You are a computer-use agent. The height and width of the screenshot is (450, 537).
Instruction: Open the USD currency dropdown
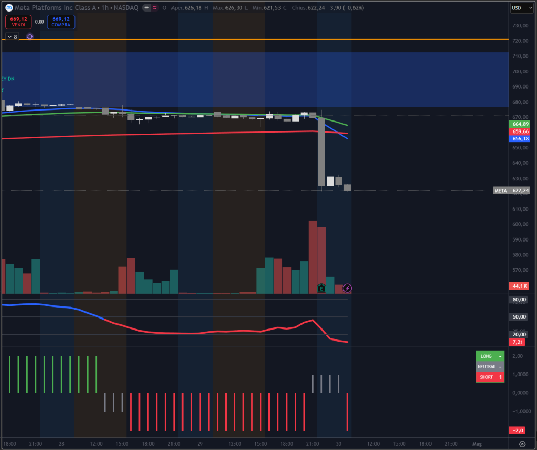tap(523, 7)
